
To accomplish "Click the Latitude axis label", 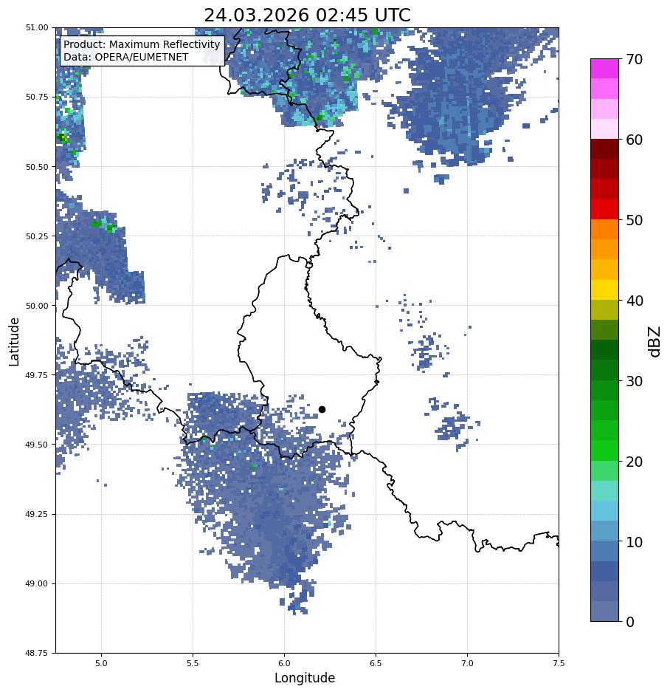I will (14, 342).
